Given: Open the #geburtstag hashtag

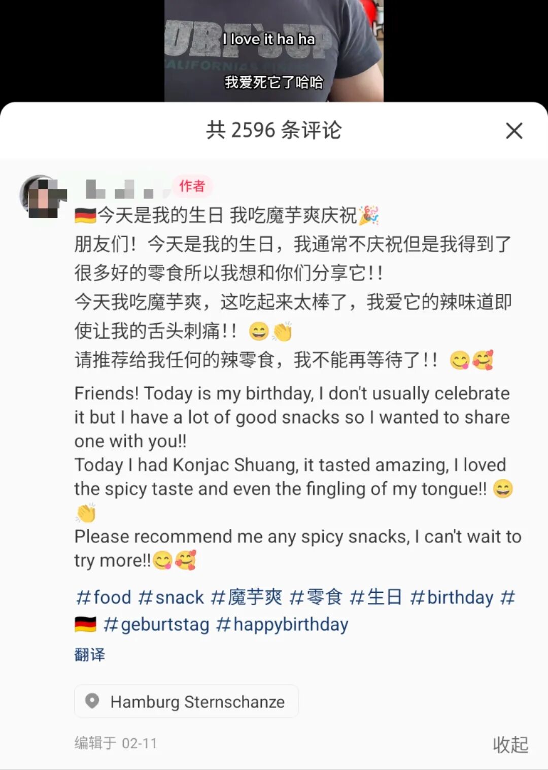Looking at the screenshot, I should coord(156,624).
